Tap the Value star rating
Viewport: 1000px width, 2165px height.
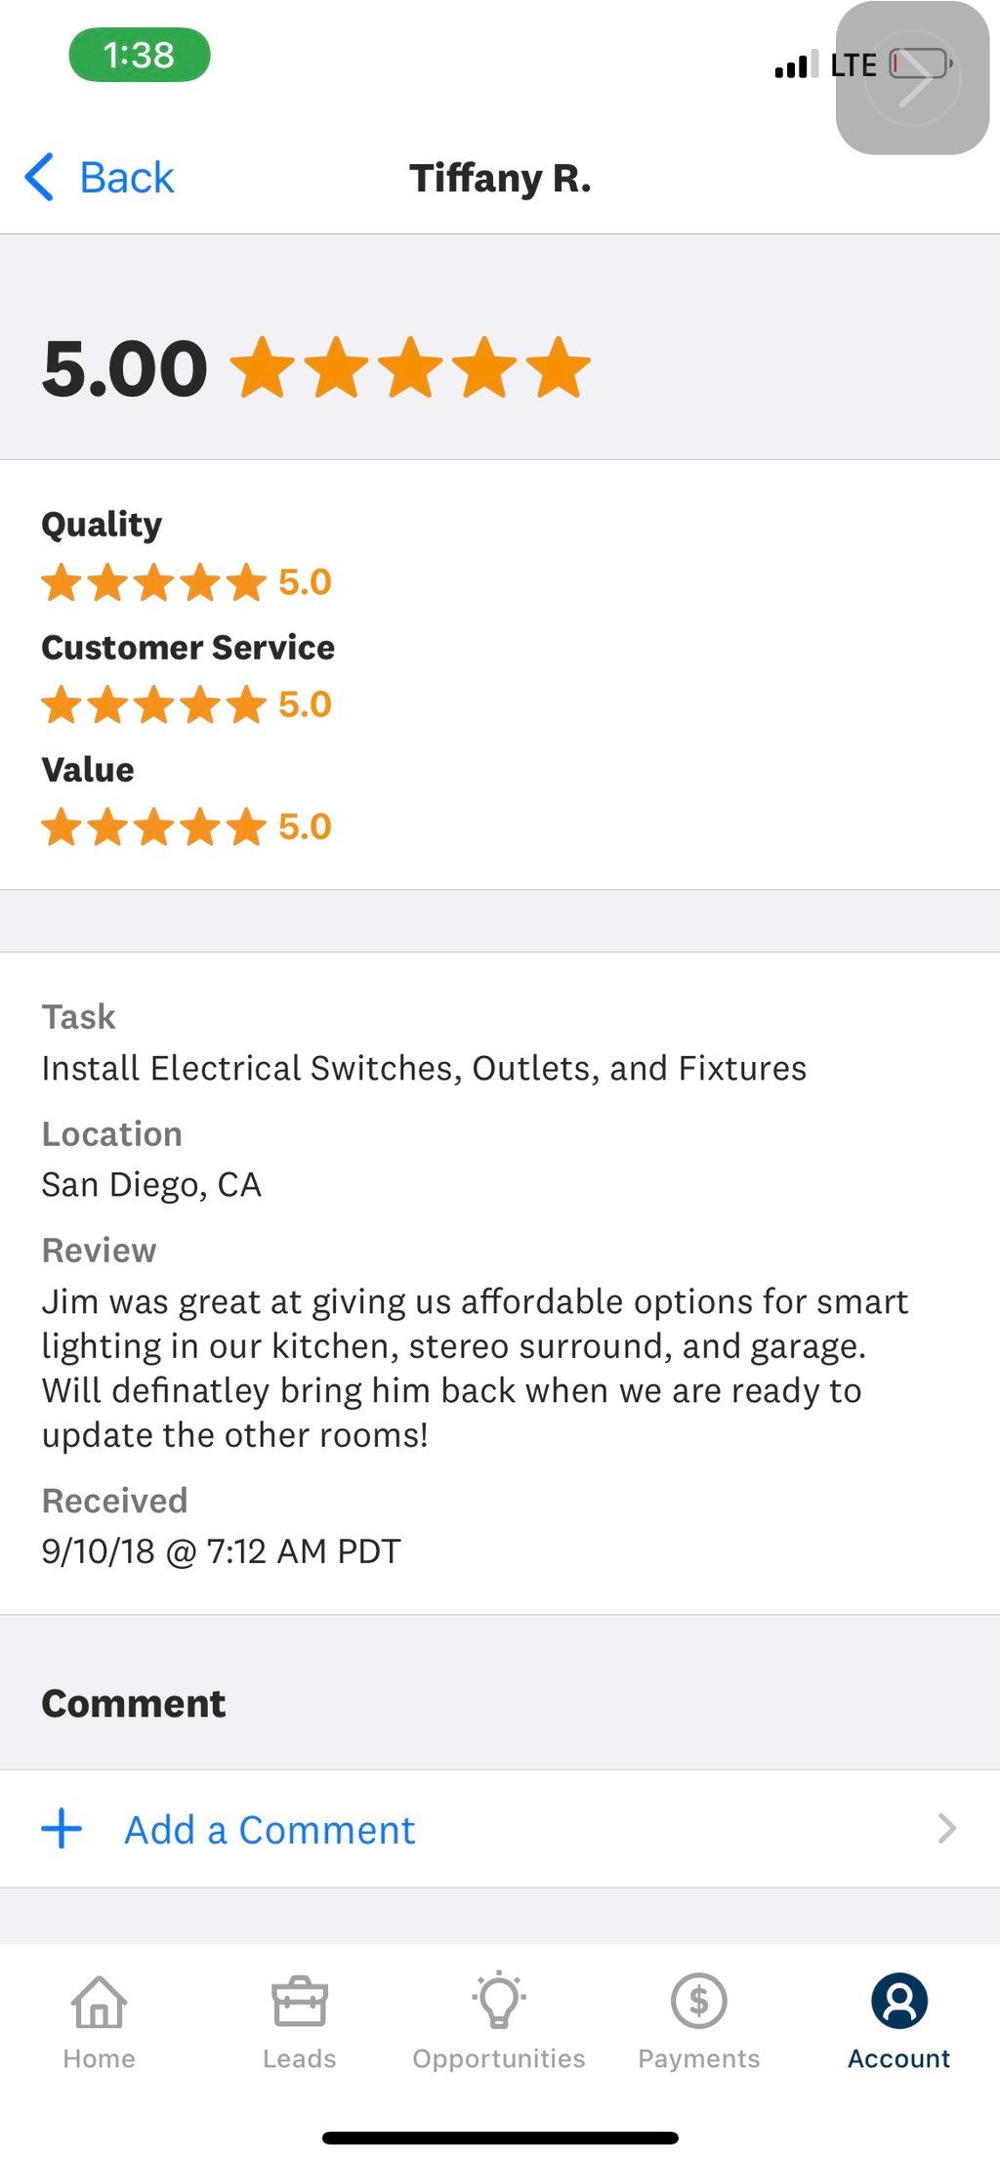coord(153,827)
